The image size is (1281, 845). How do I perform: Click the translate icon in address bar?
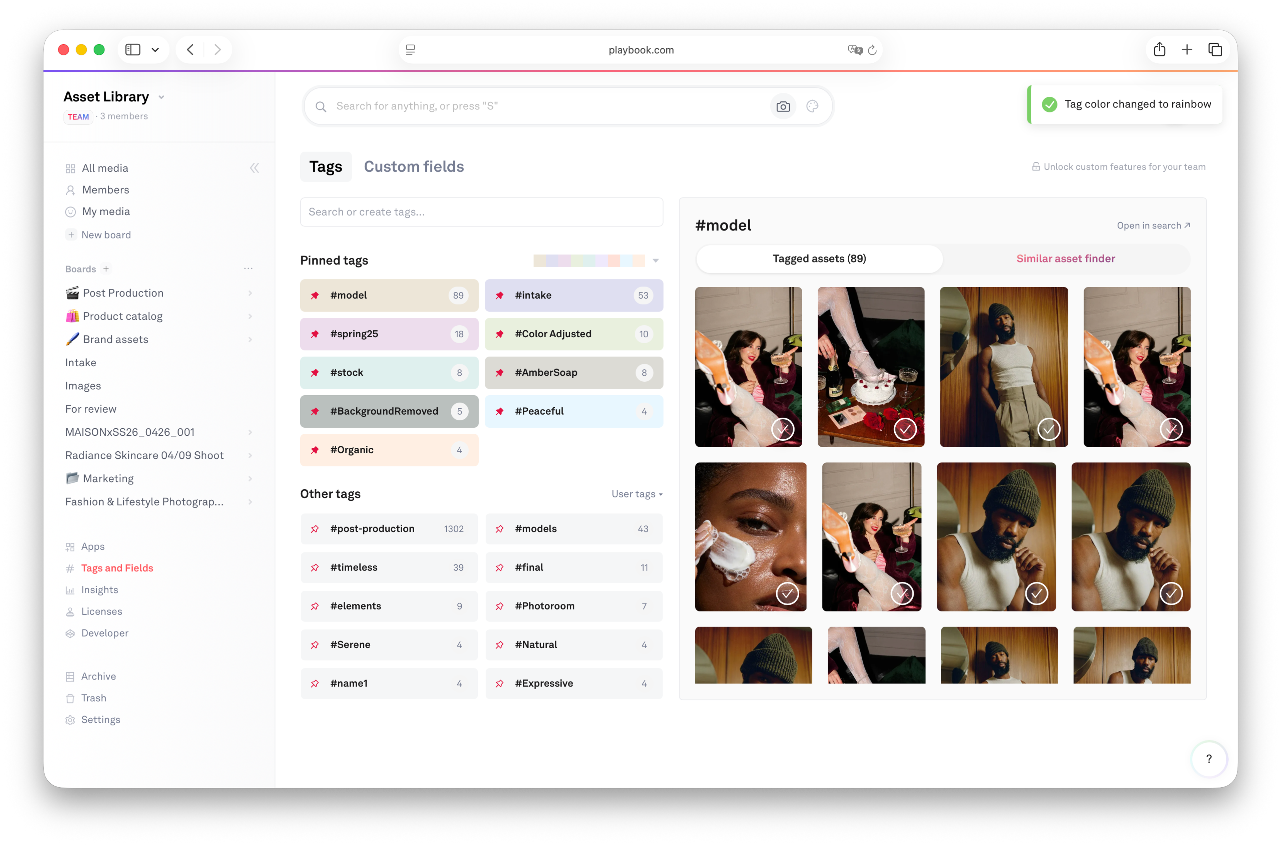tap(855, 50)
